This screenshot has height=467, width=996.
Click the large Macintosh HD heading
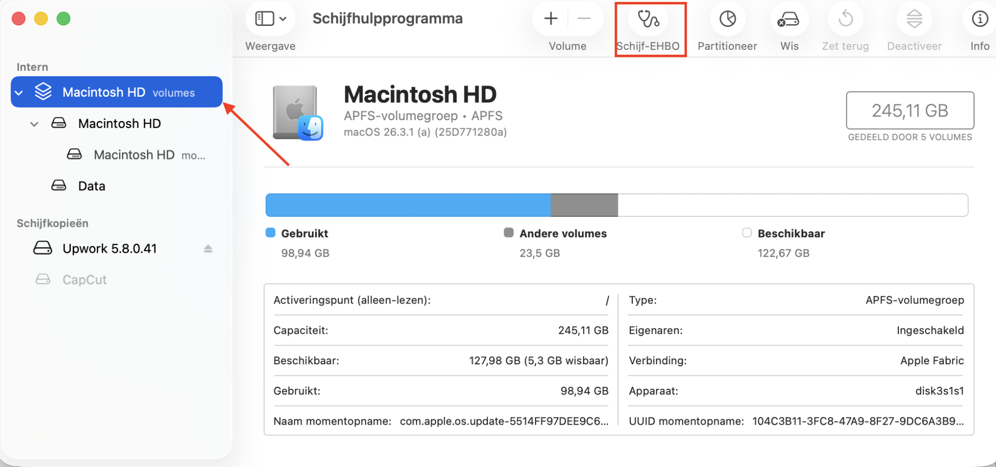tap(420, 94)
